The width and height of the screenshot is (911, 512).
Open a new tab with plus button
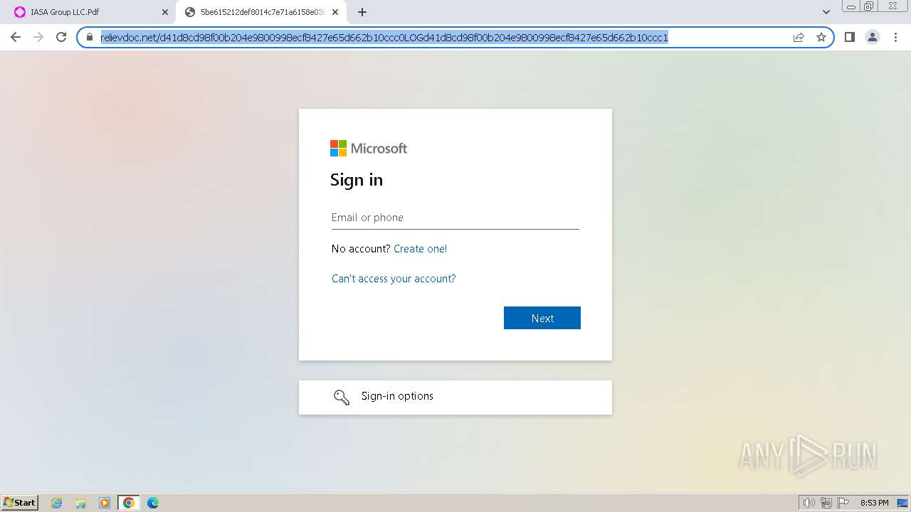tap(362, 12)
